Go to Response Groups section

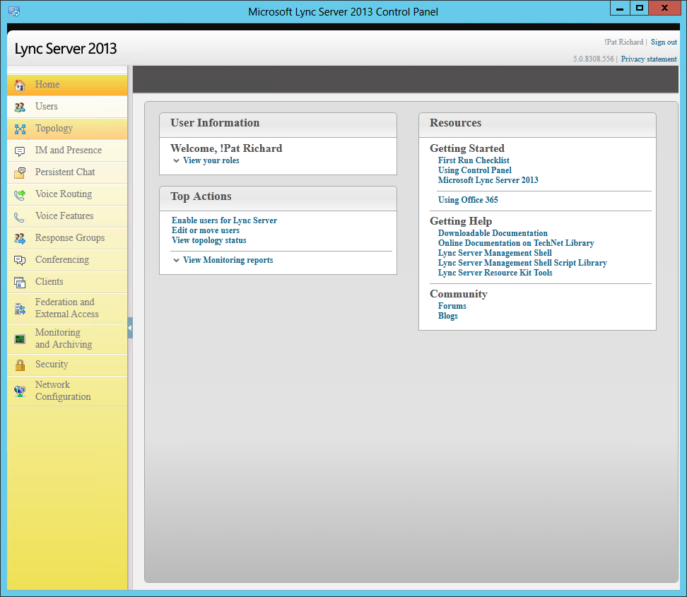[67, 238]
